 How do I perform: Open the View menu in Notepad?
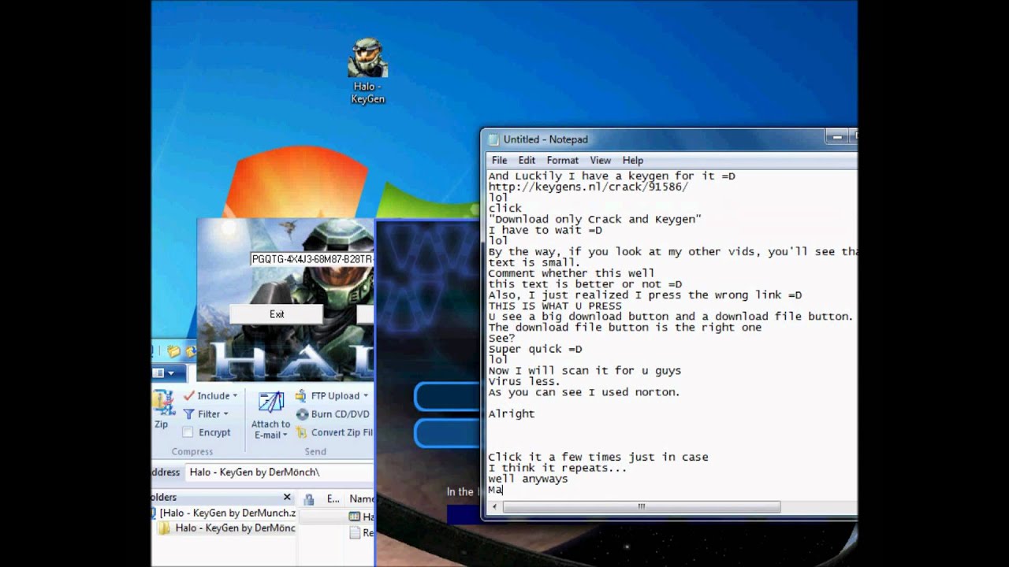click(x=601, y=160)
